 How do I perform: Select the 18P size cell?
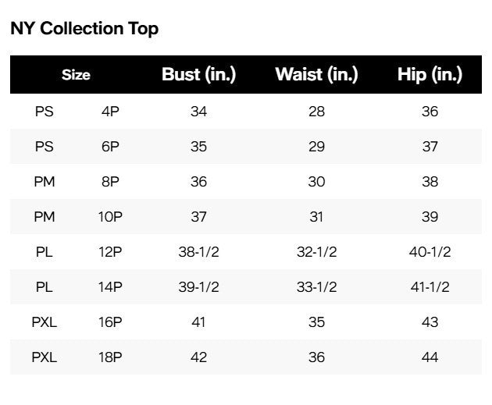coord(110,357)
